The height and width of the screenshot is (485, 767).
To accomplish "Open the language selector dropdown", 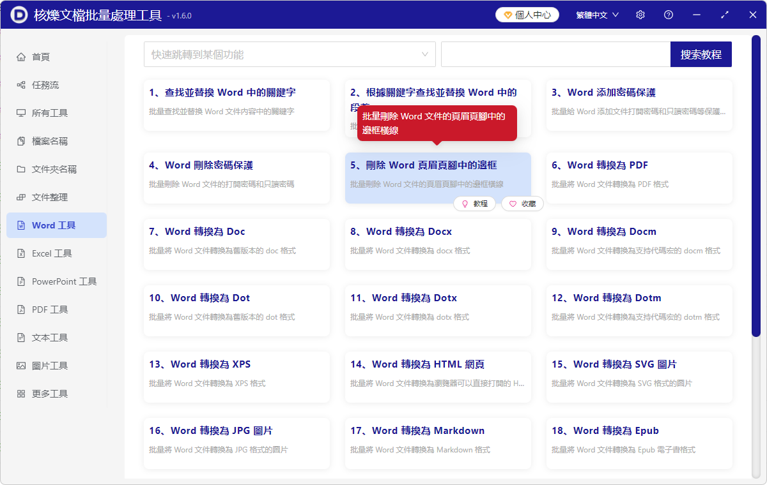I will pyautogui.click(x=596, y=14).
